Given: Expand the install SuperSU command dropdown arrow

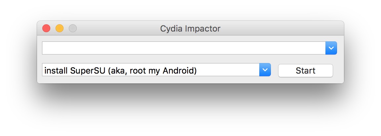Looking at the screenshot, I should (x=265, y=70).
